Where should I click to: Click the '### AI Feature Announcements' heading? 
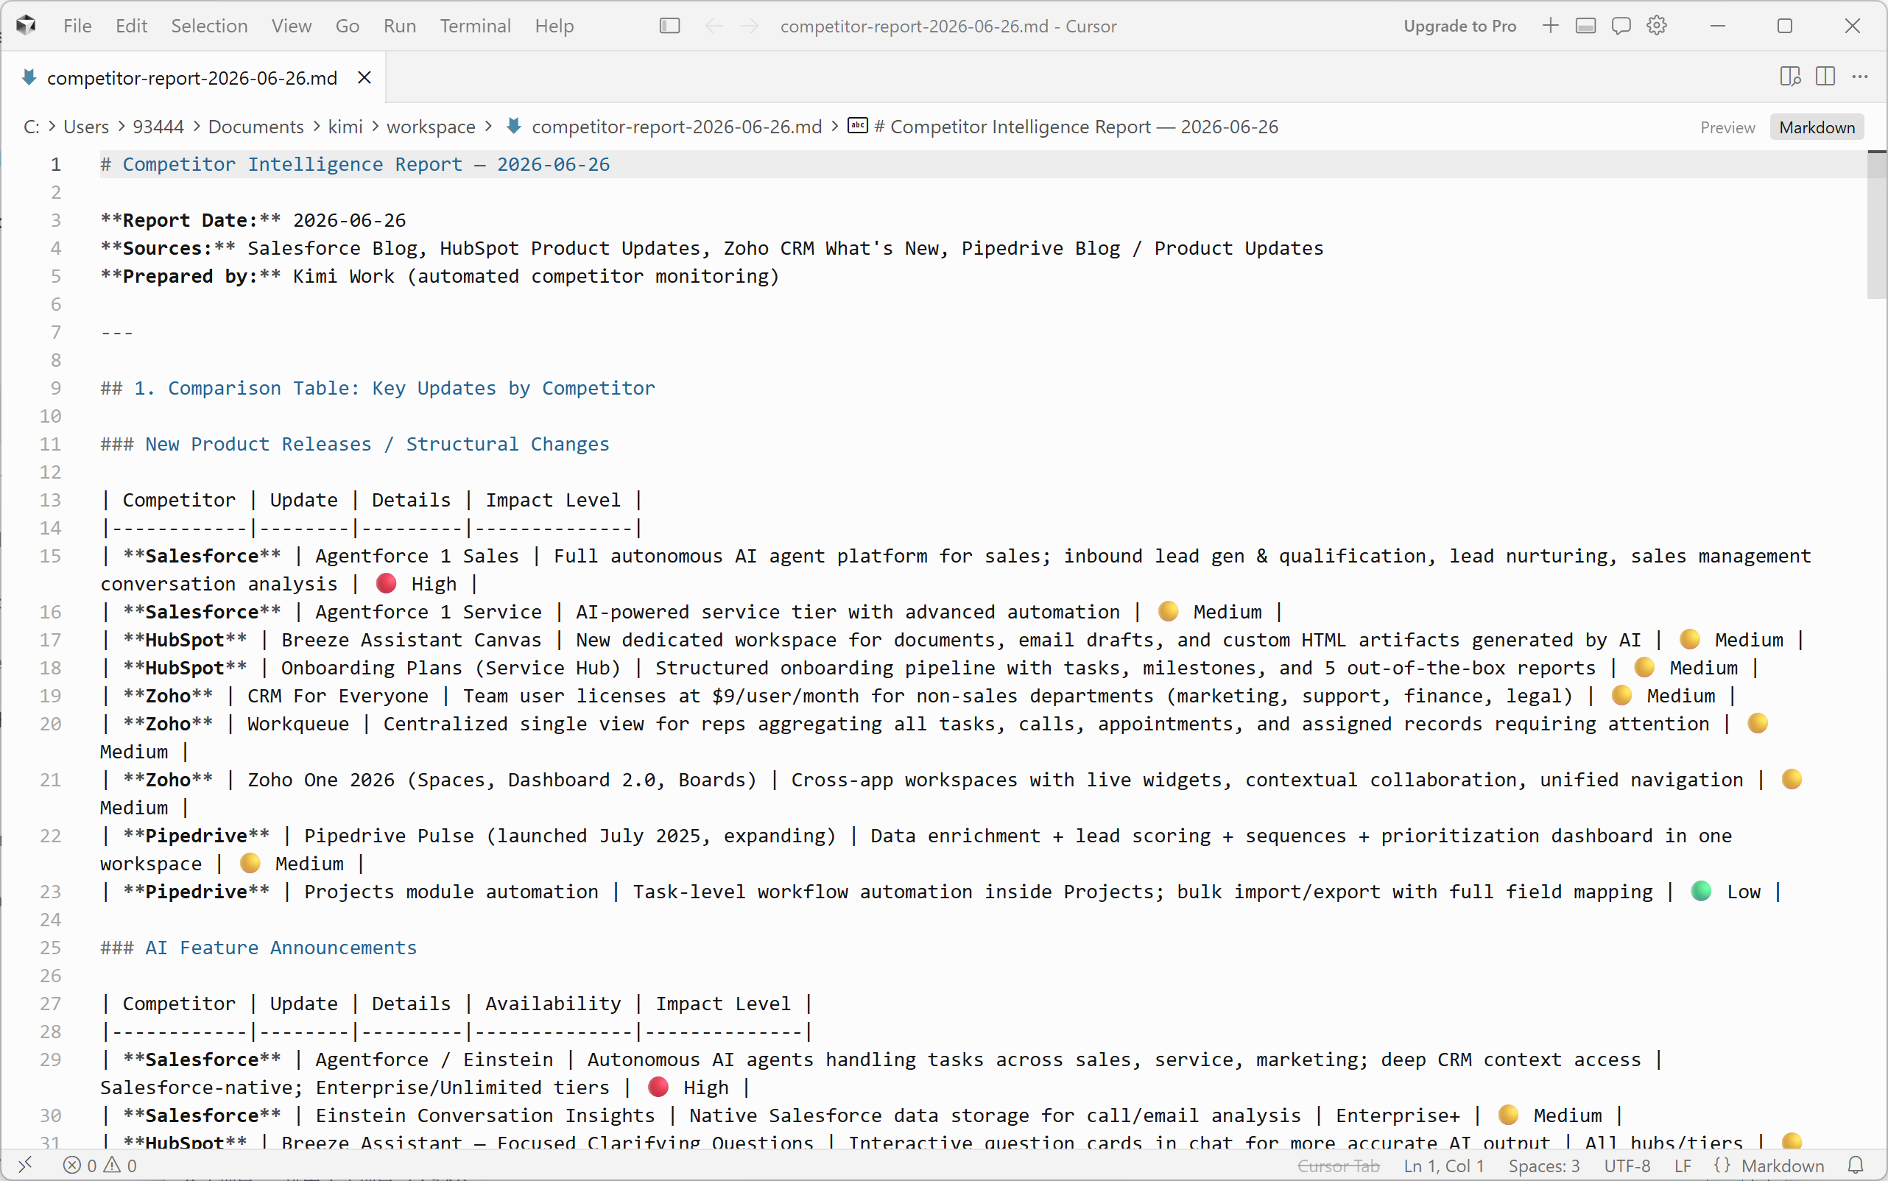(x=258, y=948)
